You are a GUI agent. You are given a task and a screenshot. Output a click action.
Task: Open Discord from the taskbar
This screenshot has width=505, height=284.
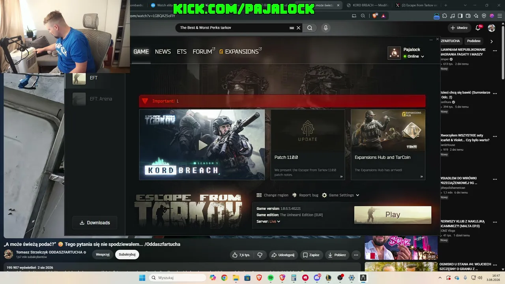pyautogui.click(x=317, y=278)
